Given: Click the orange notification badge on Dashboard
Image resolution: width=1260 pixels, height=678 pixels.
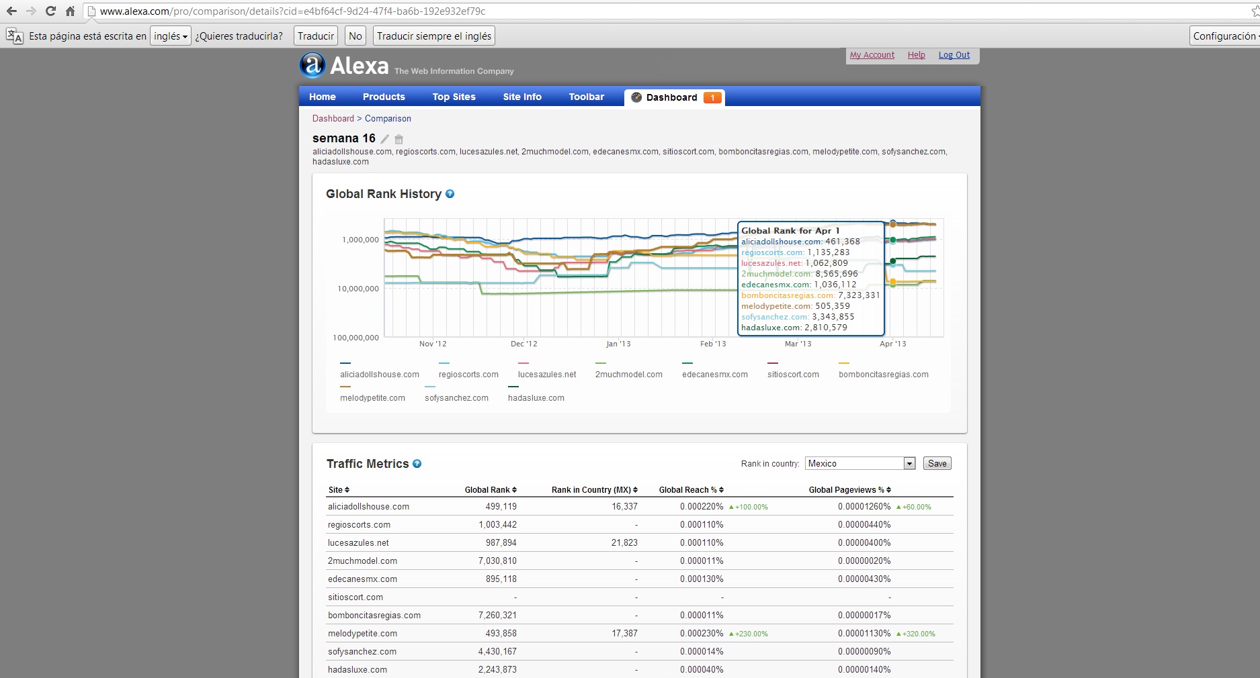Looking at the screenshot, I should [x=712, y=98].
